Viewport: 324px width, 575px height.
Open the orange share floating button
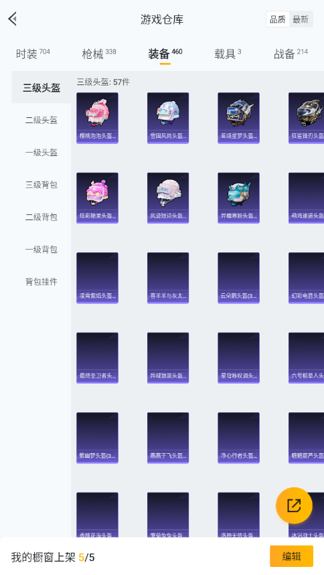click(x=294, y=505)
